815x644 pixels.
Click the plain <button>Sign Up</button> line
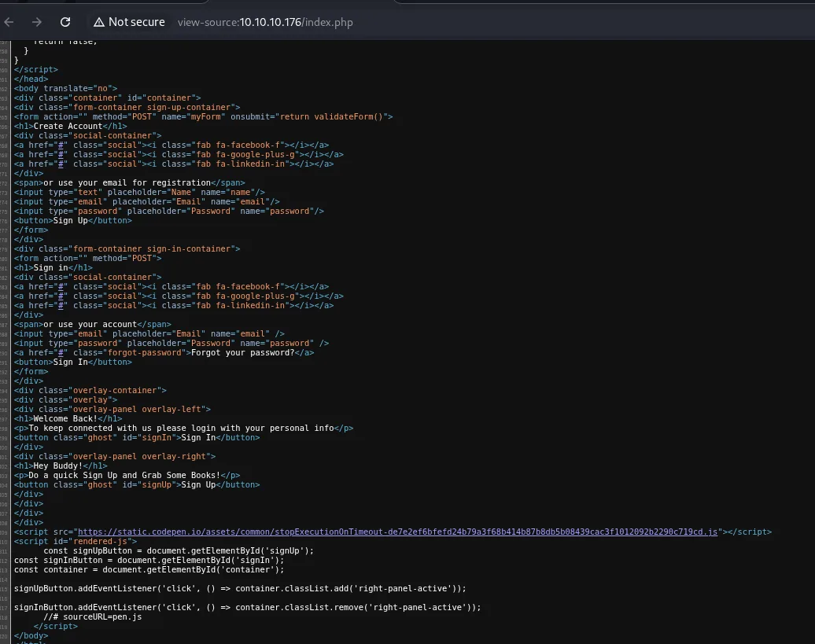tap(72, 220)
